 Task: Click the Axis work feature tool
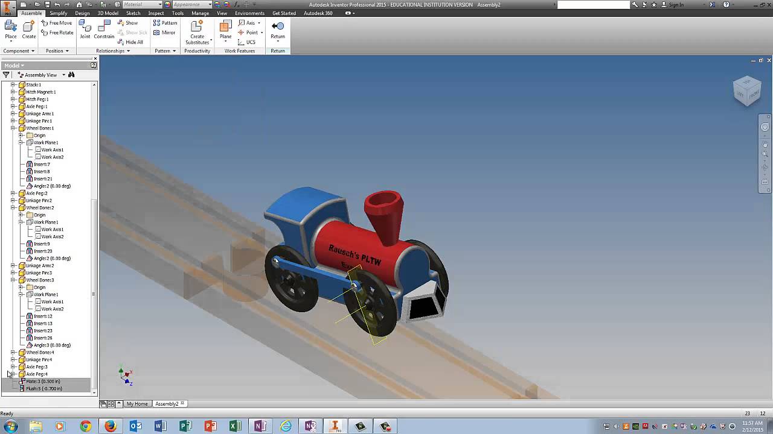tap(248, 23)
